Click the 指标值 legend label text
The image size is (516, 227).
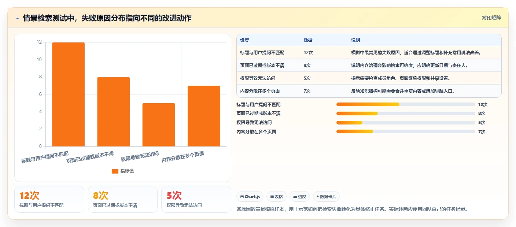coord(127,171)
